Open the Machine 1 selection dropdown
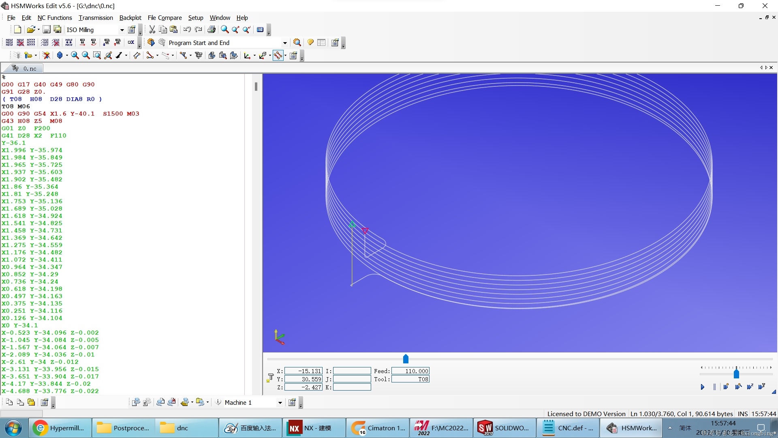The width and height of the screenshot is (778, 438). [280, 403]
